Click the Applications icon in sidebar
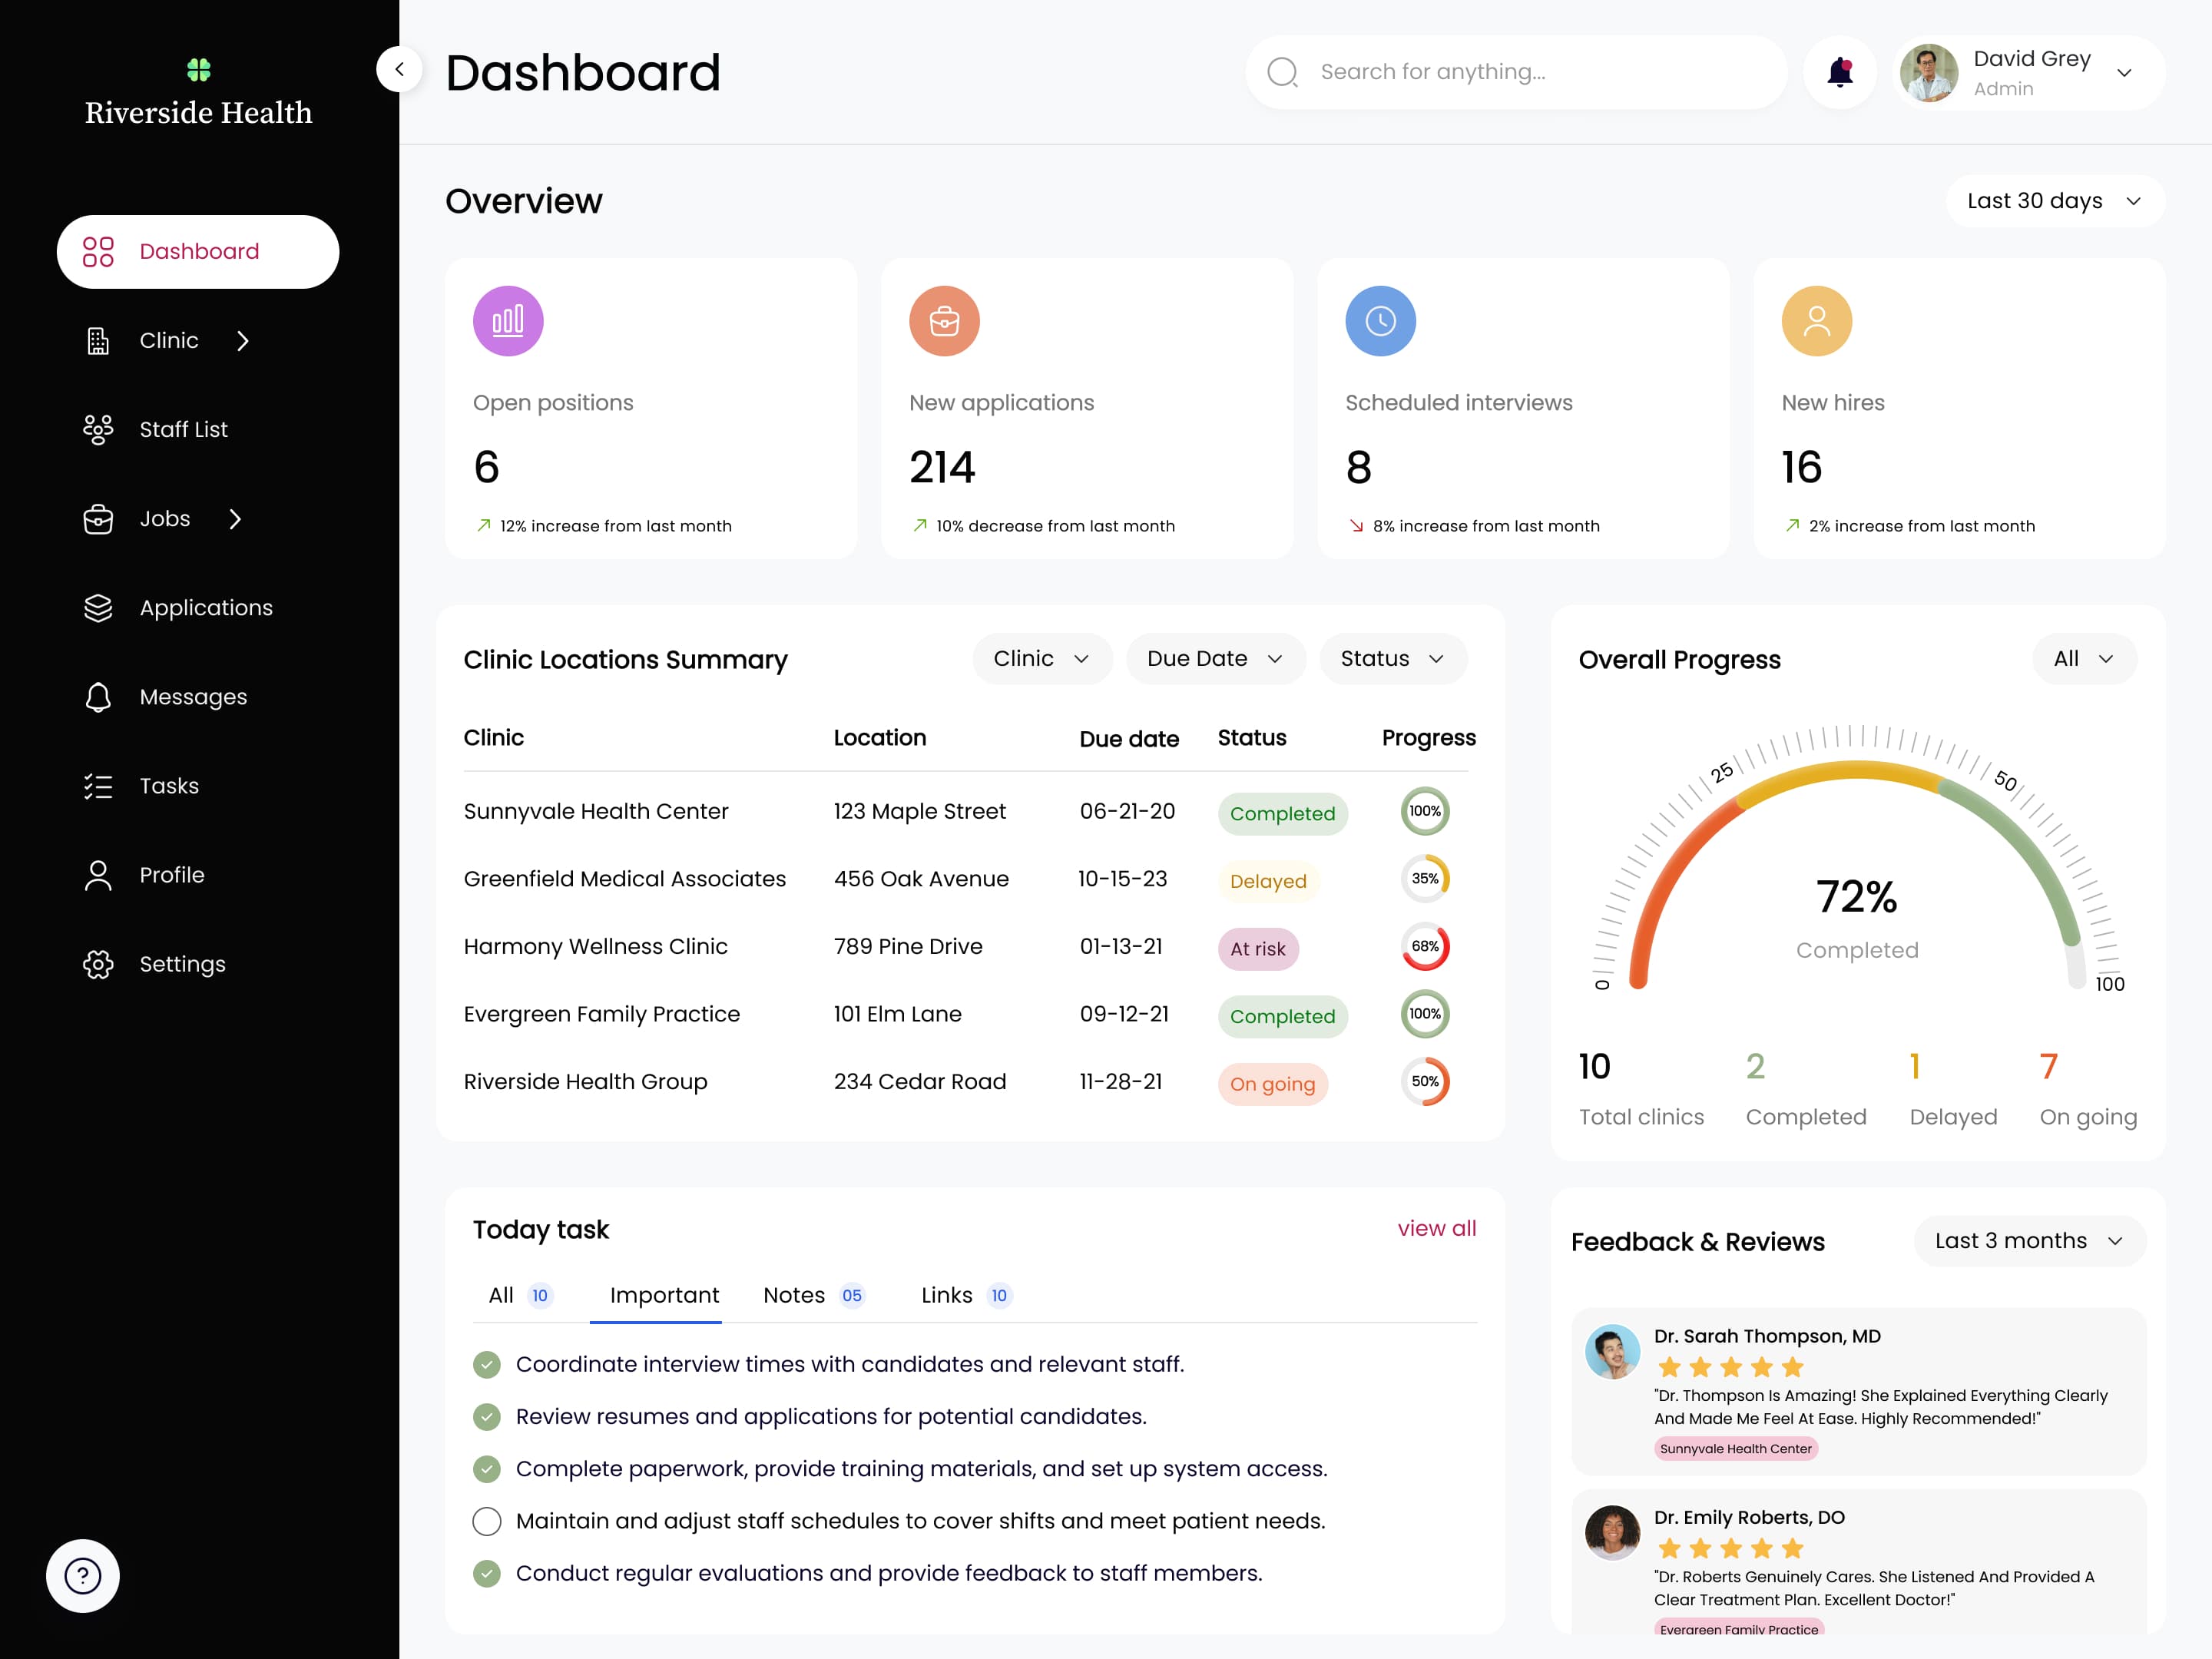2212x1659 pixels. [98, 607]
